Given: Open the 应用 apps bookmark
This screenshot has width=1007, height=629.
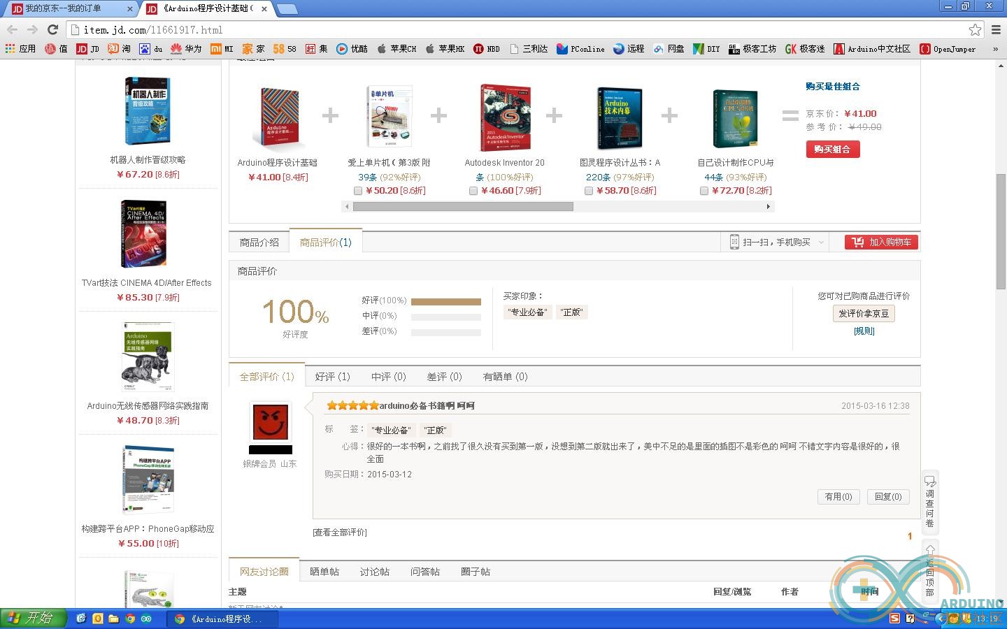Looking at the screenshot, I should click(20, 49).
